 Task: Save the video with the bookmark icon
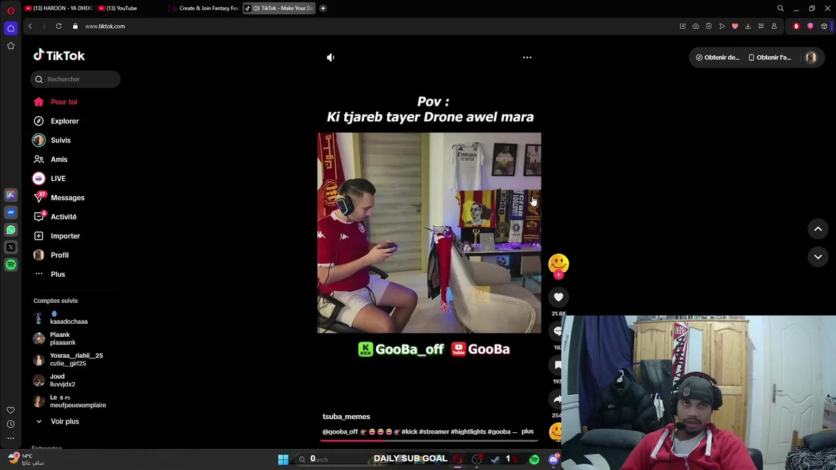coord(557,365)
